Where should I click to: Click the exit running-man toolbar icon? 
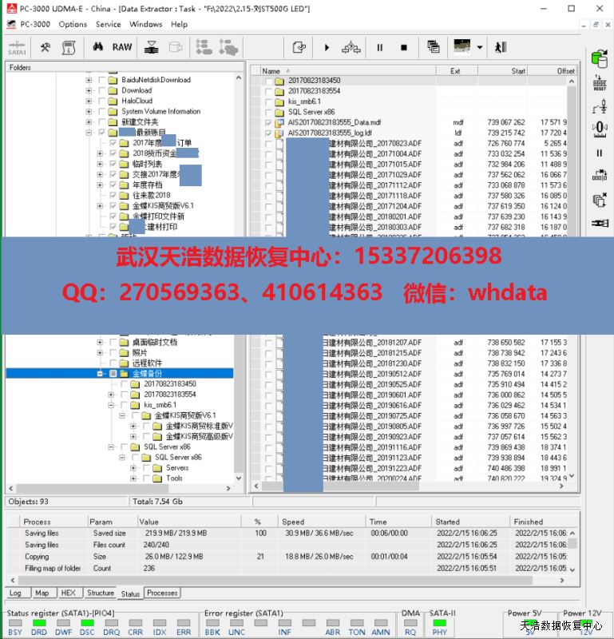click(x=501, y=48)
